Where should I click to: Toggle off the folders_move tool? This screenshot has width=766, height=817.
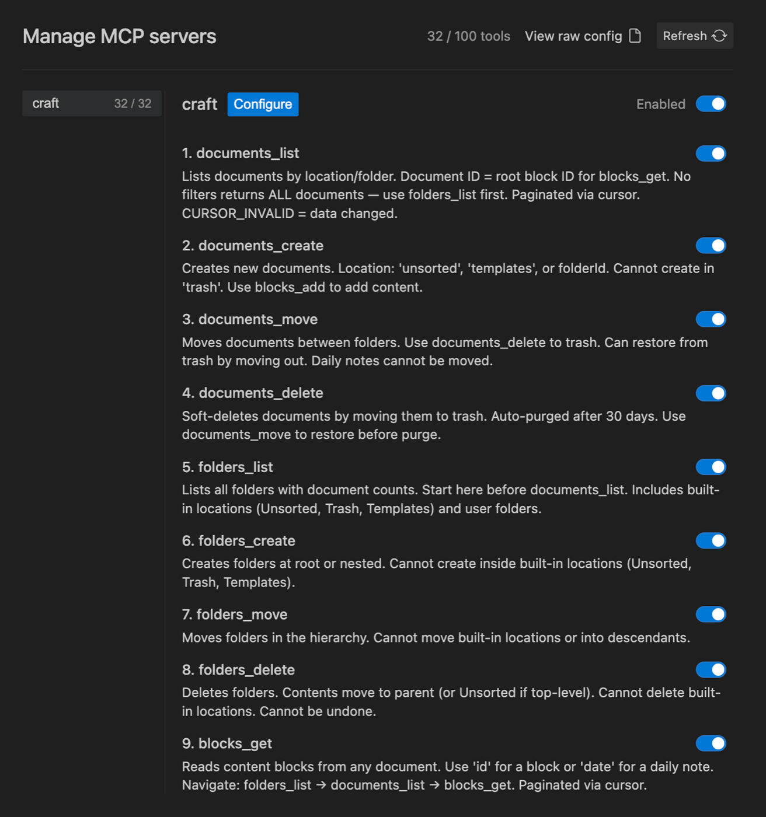click(711, 614)
